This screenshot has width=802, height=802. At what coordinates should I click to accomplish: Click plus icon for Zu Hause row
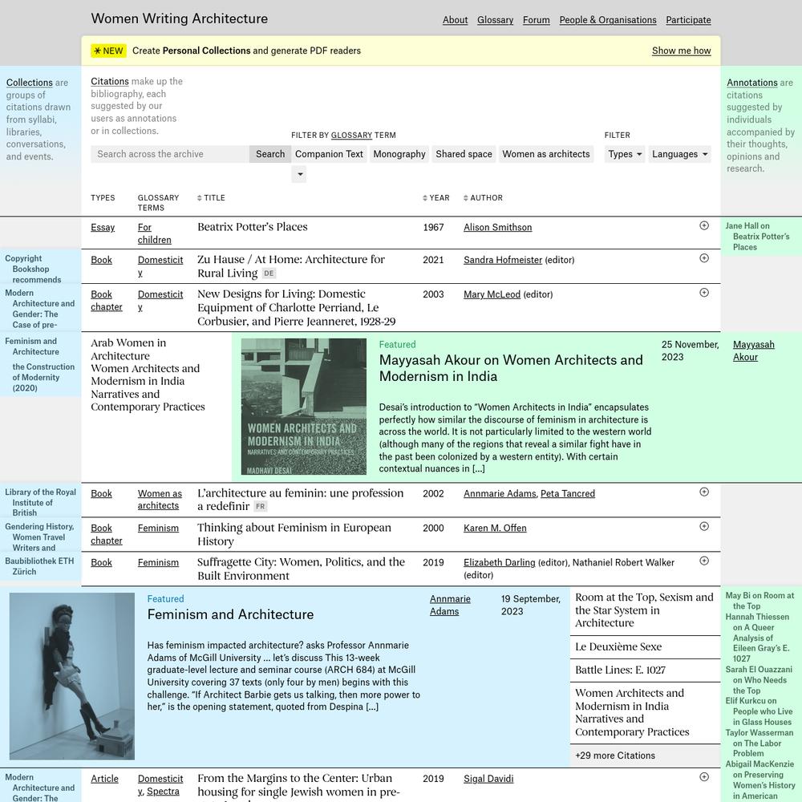[704, 258]
